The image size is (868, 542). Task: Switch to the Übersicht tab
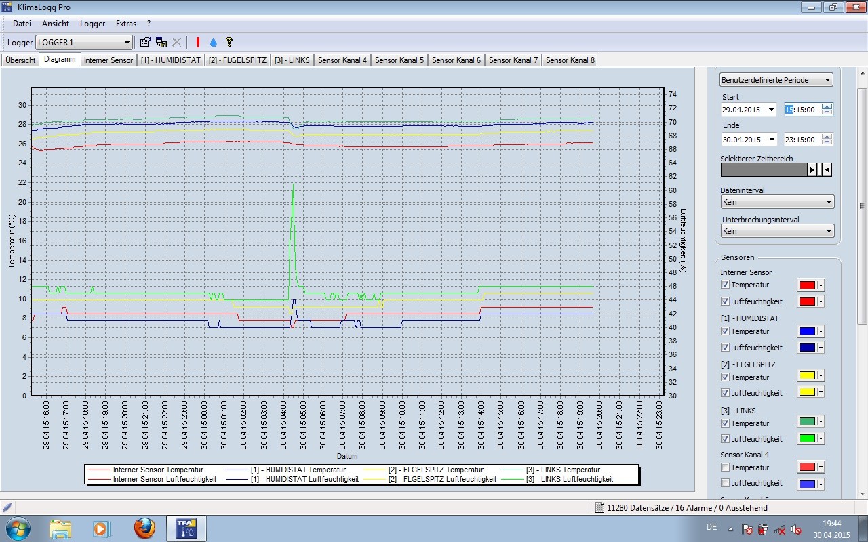[20, 60]
